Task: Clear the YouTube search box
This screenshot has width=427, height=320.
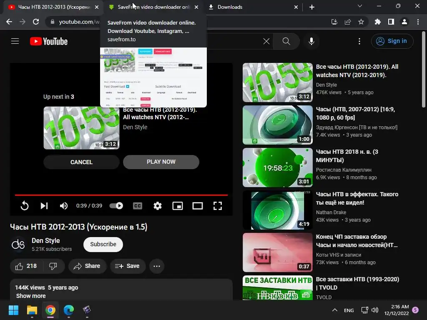Action: click(x=266, y=41)
